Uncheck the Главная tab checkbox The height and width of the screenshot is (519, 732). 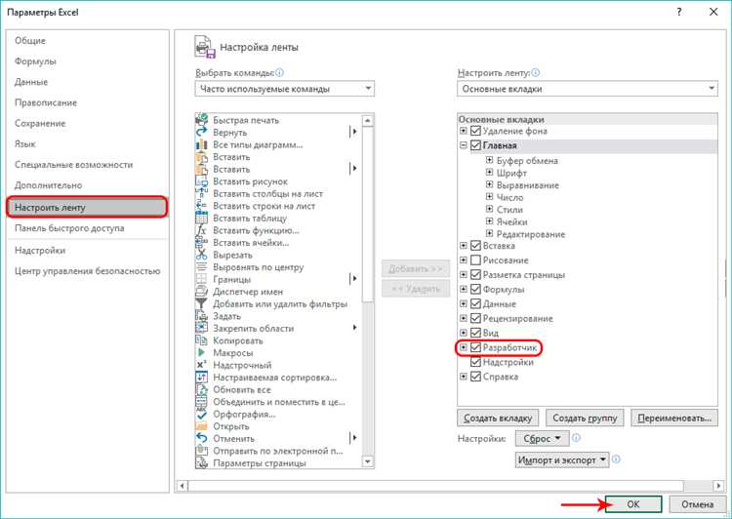tap(475, 145)
